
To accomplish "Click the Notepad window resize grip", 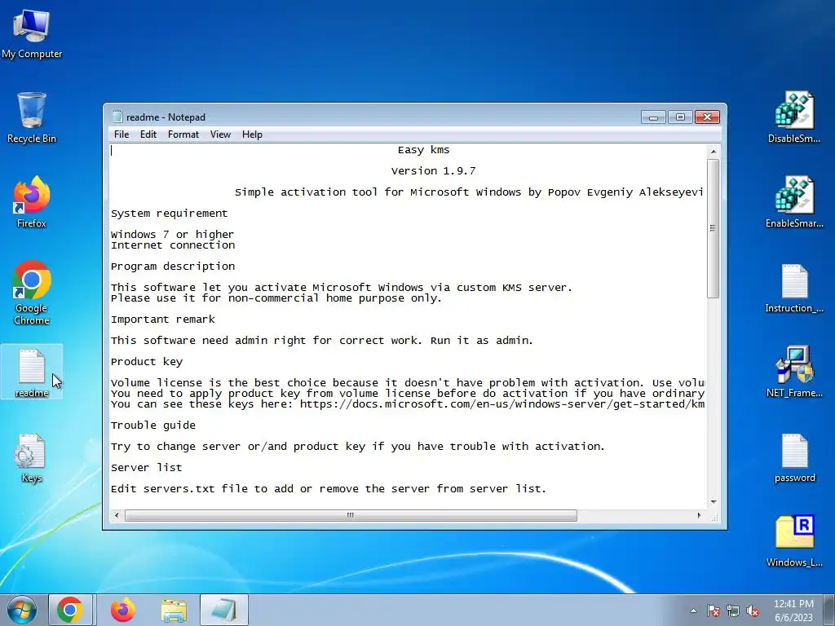I will pos(714,516).
